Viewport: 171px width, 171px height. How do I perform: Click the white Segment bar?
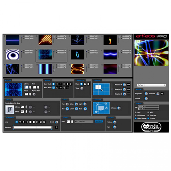click(x=33, y=127)
